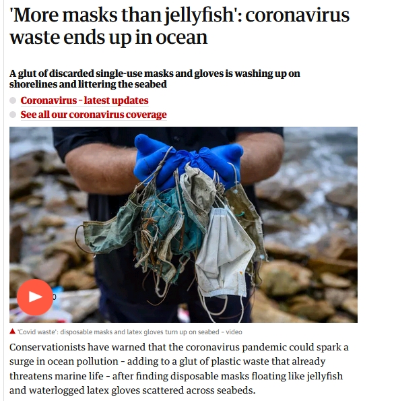Click the last paragraph line about waterlogged latex gloves
This screenshot has width=394, height=401.
pos(133,390)
